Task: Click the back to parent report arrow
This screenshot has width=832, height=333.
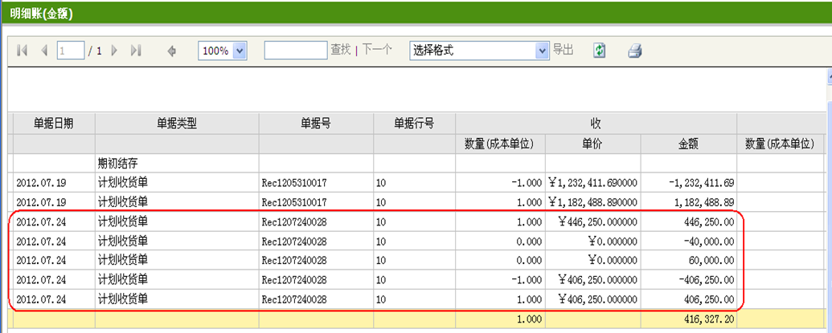Action: click(171, 51)
